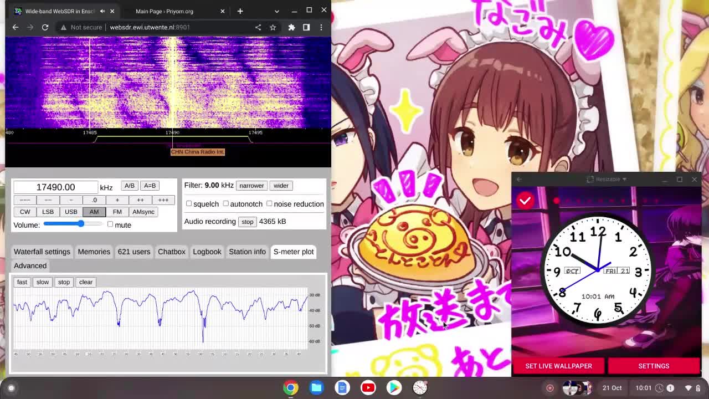Screen dimensions: 709x399
Task: Open the Chatbox tab
Action: click(x=172, y=252)
